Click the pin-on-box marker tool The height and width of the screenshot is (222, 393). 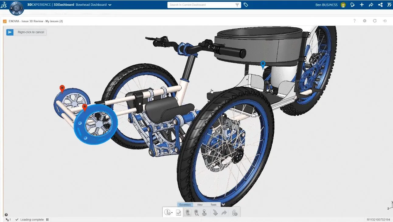[205, 213]
